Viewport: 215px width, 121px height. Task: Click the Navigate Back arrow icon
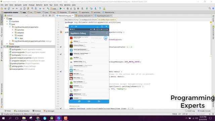coord(40,8)
